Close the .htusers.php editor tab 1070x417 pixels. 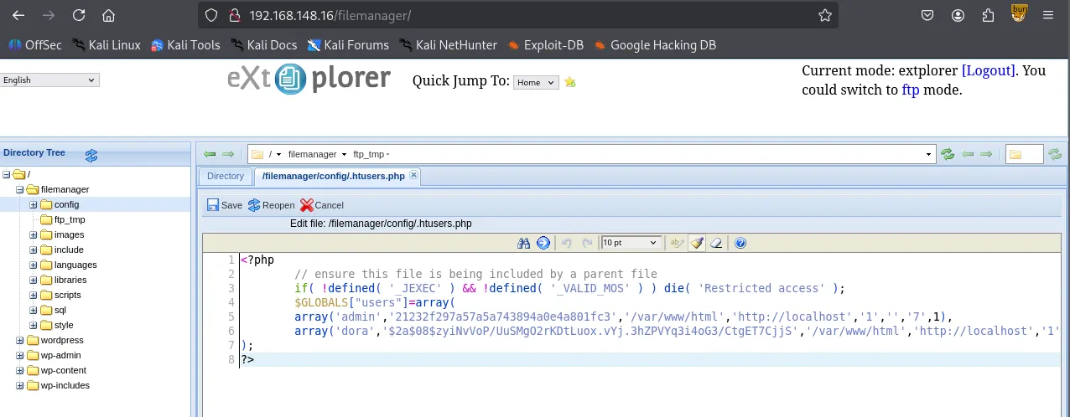point(413,176)
